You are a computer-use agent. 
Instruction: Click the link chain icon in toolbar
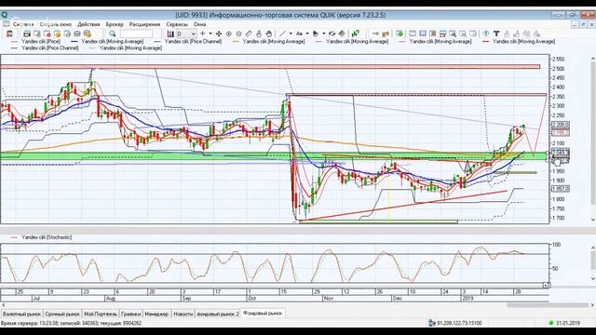coord(332,33)
